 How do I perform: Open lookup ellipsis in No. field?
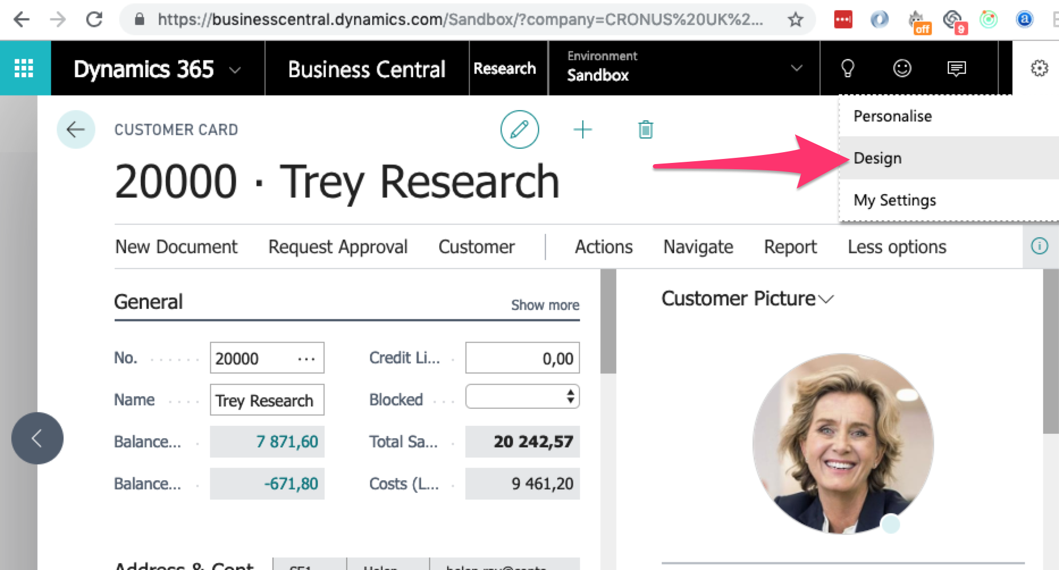[306, 359]
